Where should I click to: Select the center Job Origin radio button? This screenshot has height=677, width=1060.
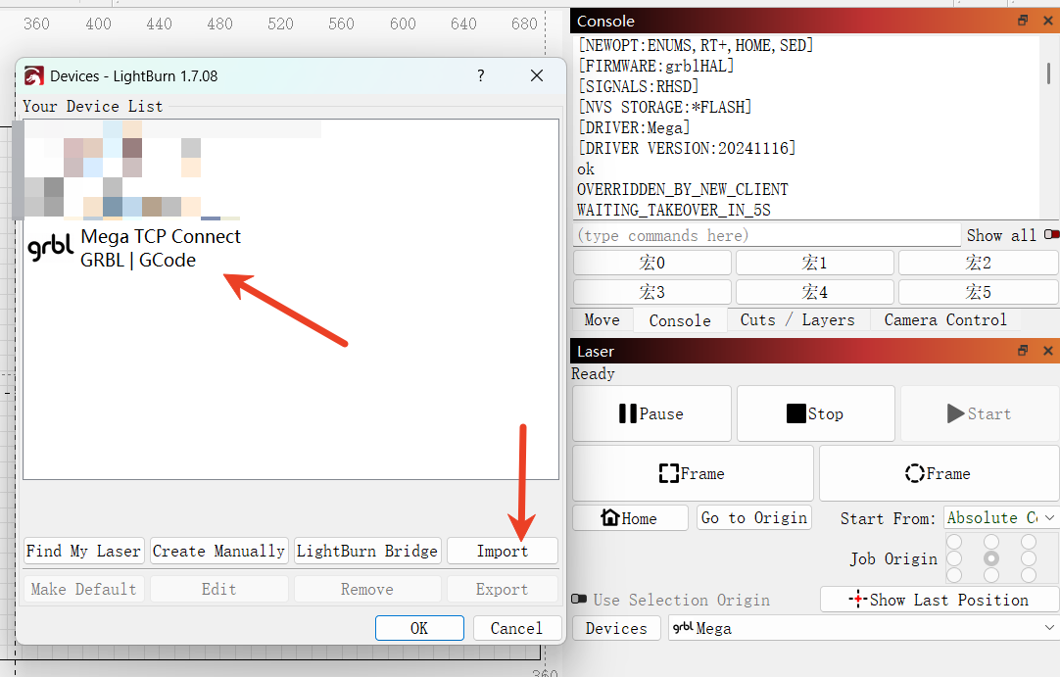coord(991,558)
